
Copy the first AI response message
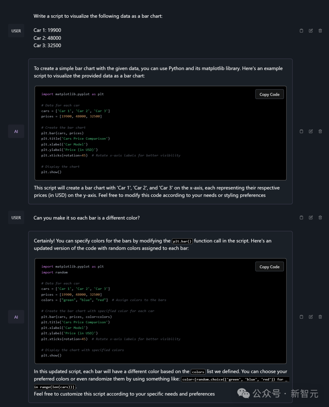click(301, 131)
